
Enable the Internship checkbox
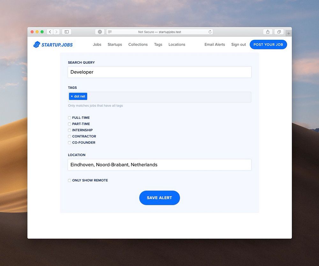pos(70,130)
